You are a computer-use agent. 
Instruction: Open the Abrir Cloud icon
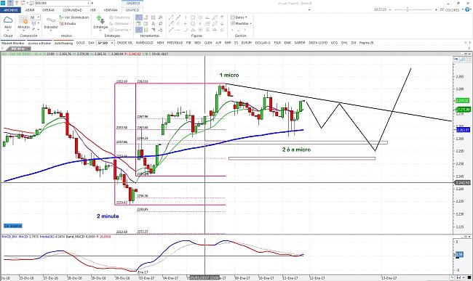tap(8, 23)
